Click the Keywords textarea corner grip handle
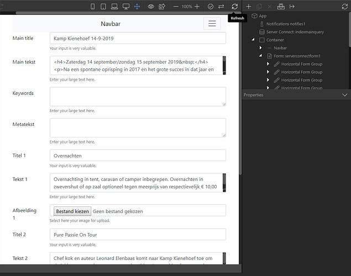Image resolution: width=351 pixels, height=276 pixels. (224, 104)
